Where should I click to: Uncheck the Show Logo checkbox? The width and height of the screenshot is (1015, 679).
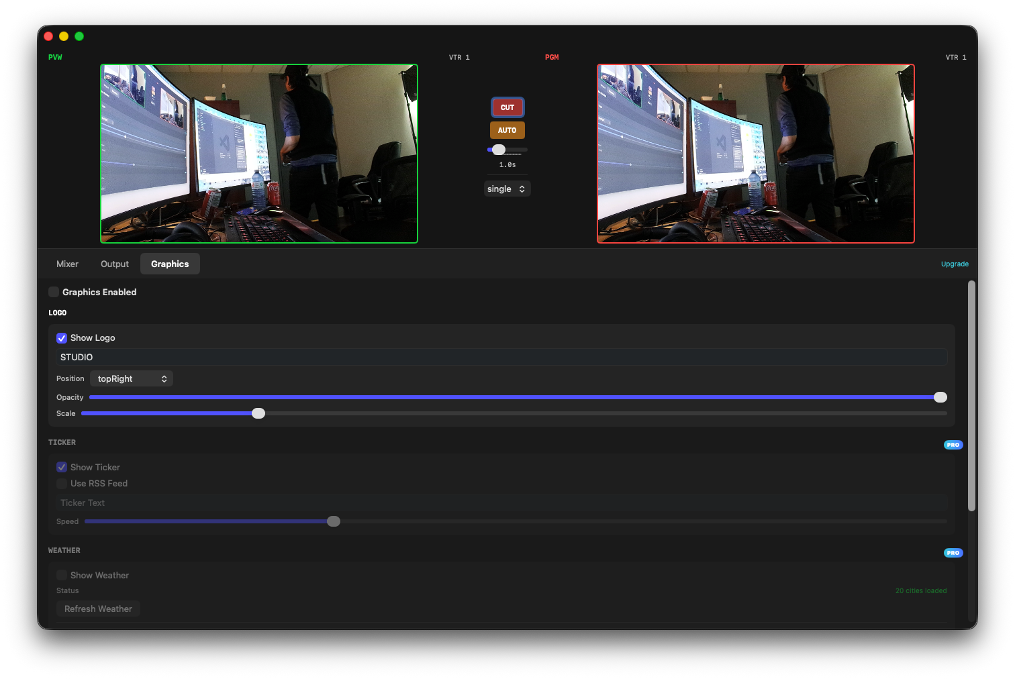point(62,337)
